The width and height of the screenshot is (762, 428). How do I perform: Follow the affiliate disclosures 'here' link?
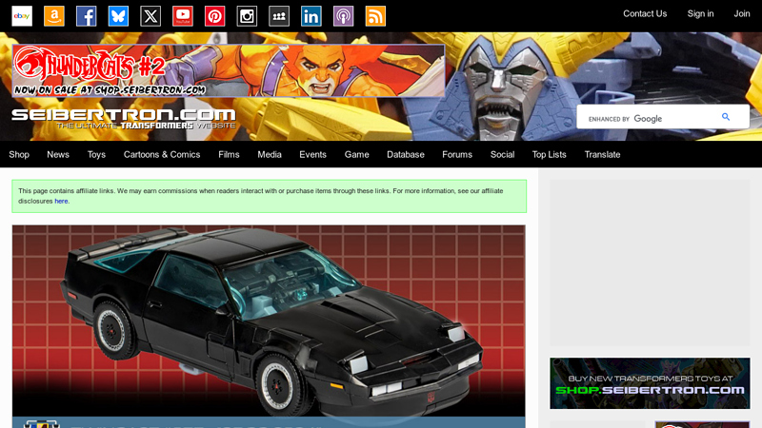pyautogui.click(x=61, y=201)
